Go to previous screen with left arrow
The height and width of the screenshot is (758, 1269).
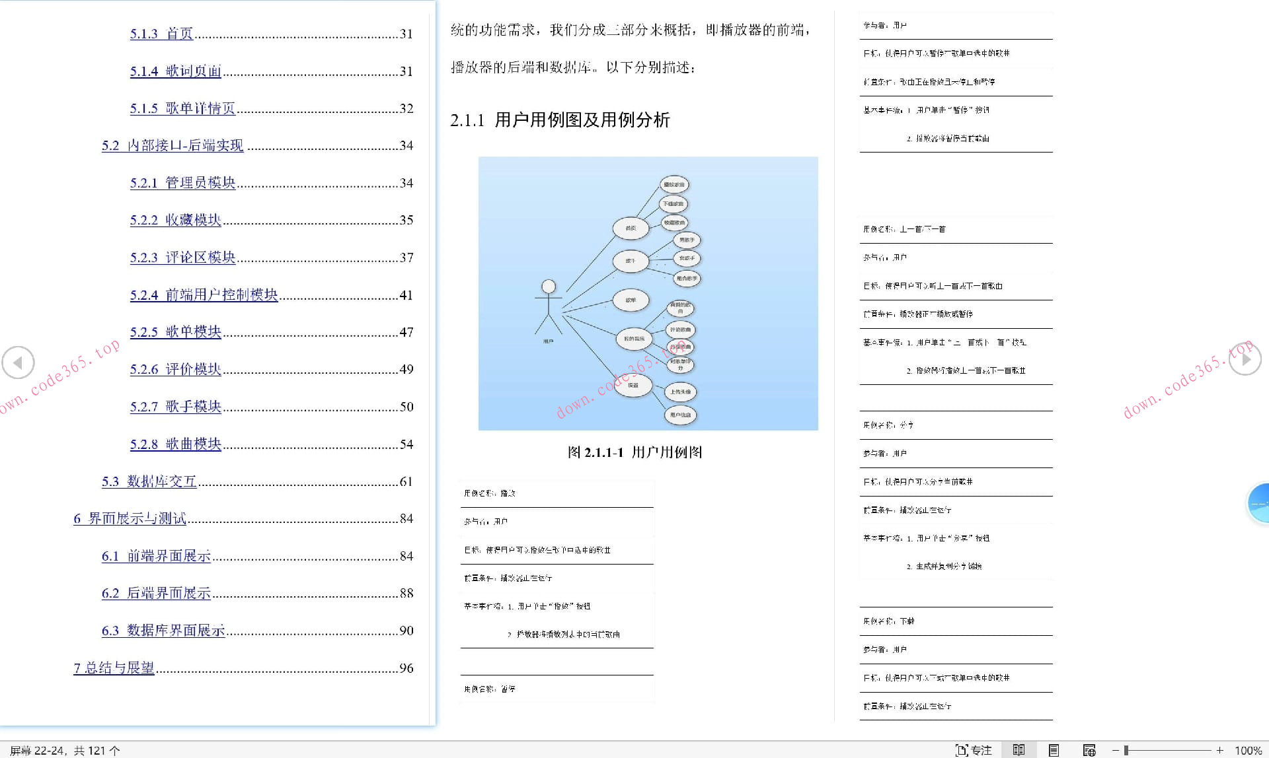click(x=19, y=362)
